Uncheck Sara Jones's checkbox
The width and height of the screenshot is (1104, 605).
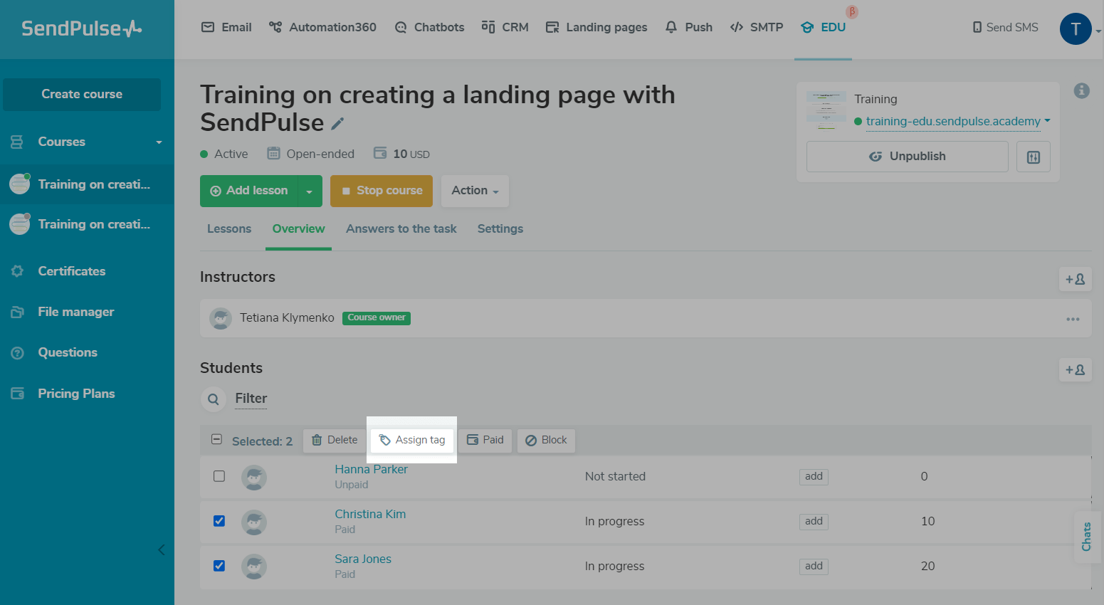[219, 566]
